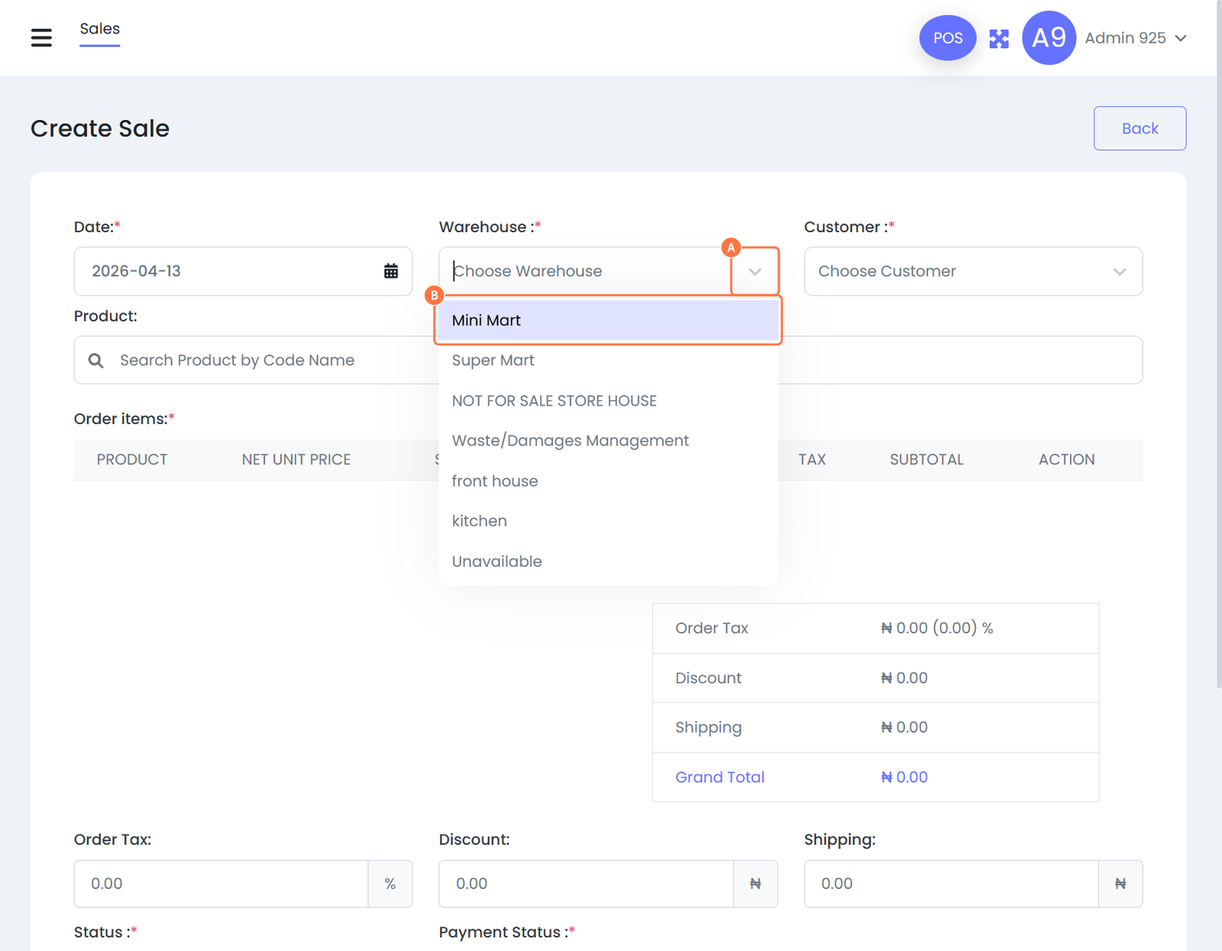Click the Back button
Screen dimensions: 1222x951
[1140, 128]
